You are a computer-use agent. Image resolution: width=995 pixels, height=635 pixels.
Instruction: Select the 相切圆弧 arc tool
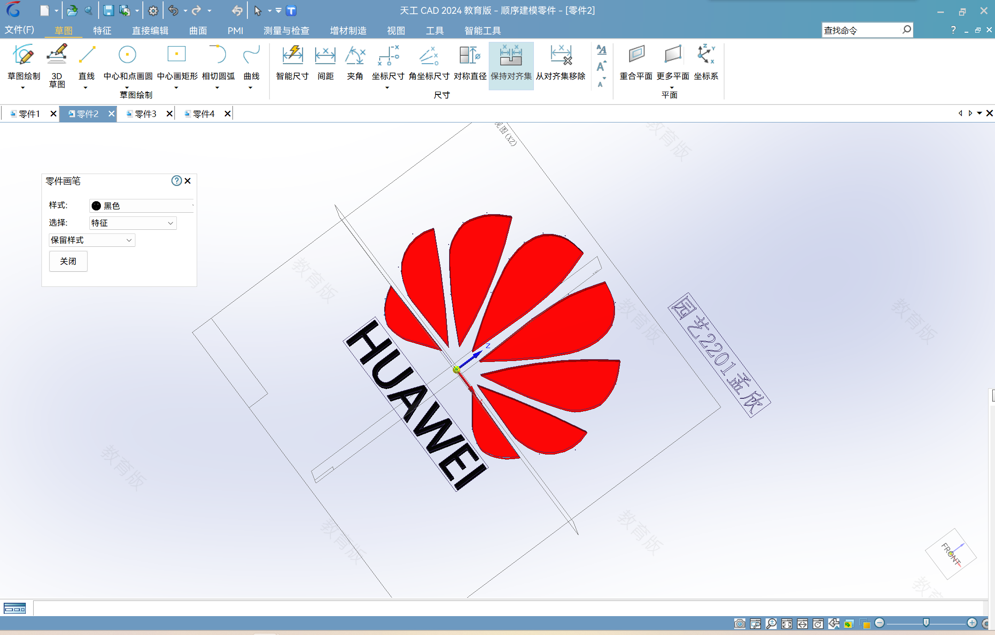218,62
